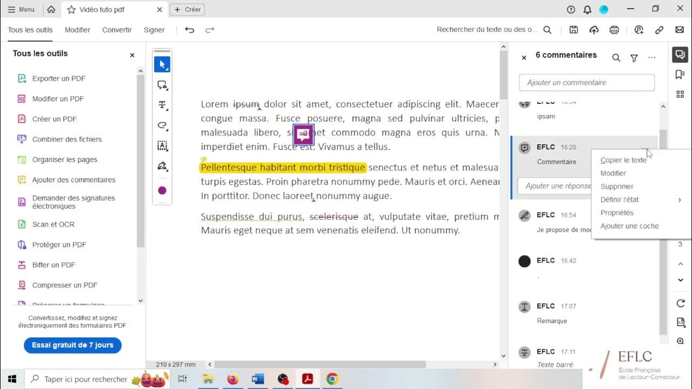The width and height of the screenshot is (692, 389).
Task: Expand Définir l'état submenu
Action: click(x=641, y=199)
